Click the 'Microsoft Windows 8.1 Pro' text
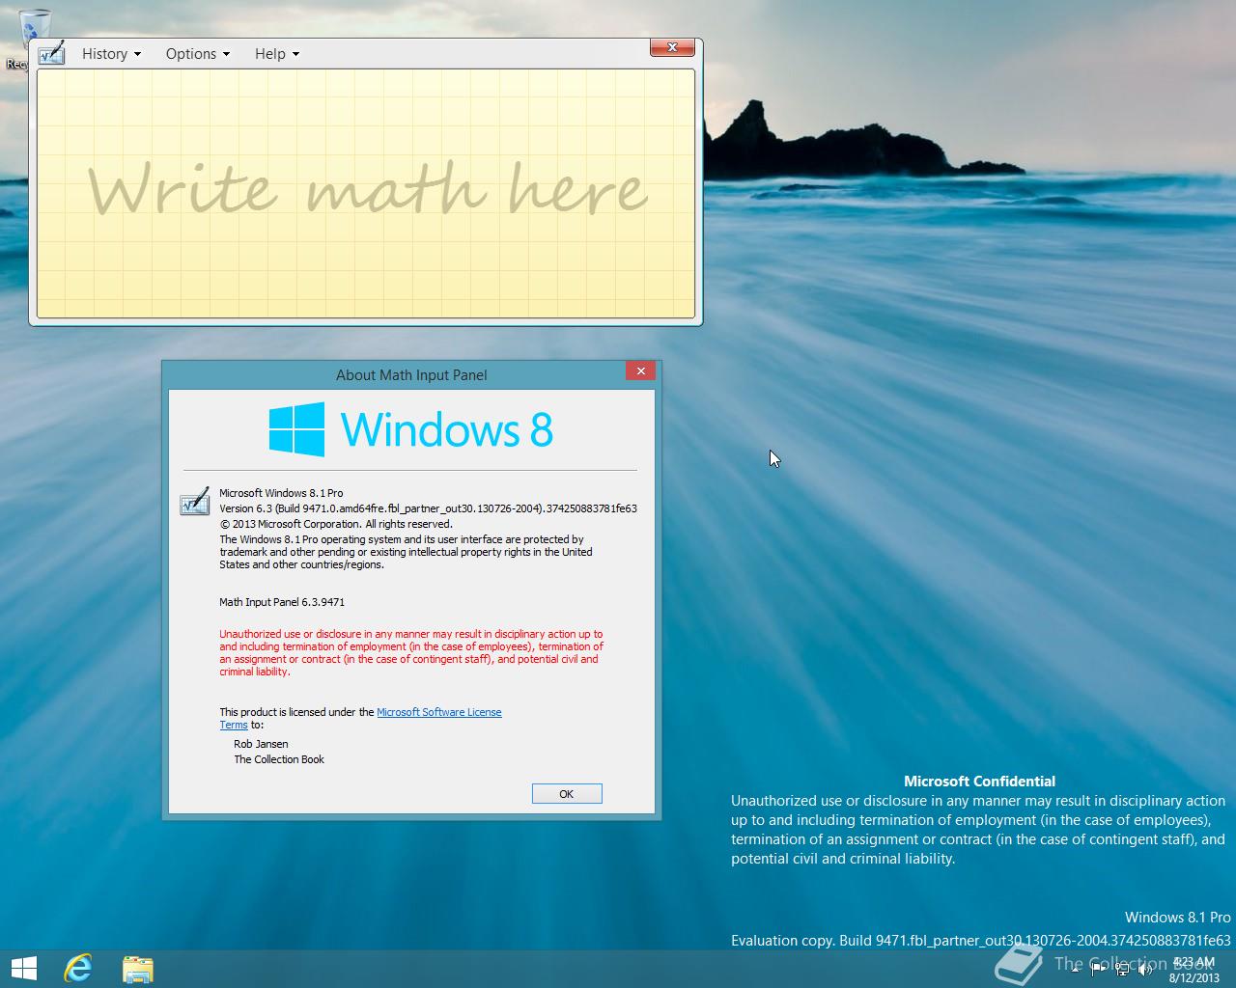 (x=281, y=493)
